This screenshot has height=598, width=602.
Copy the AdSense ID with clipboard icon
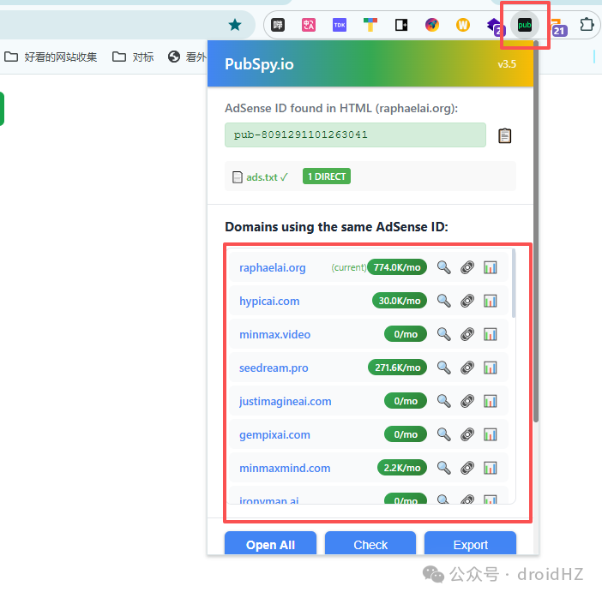504,135
